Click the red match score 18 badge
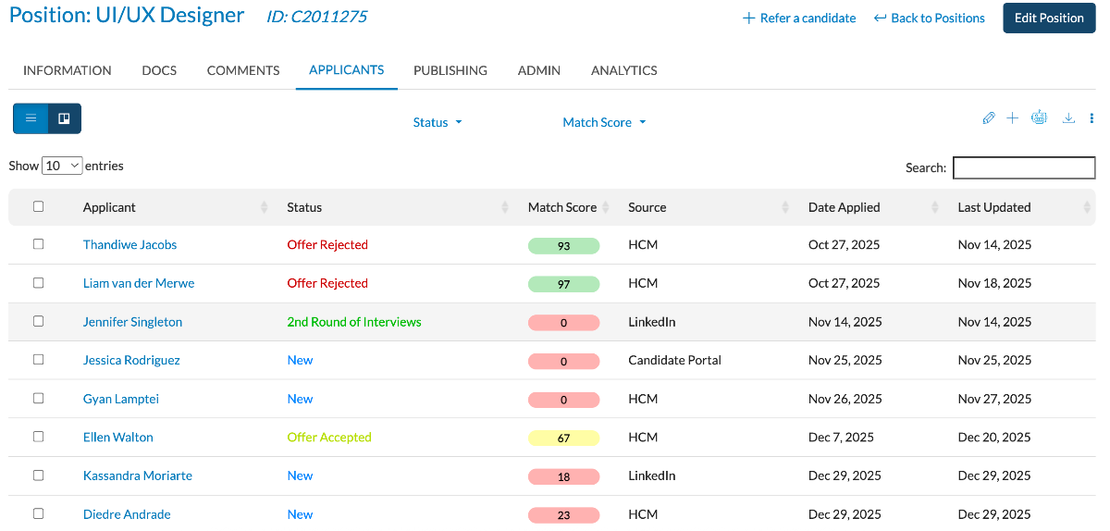Image resolution: width=1110 pixels, height=531 pixels. [x=564, y=477]
